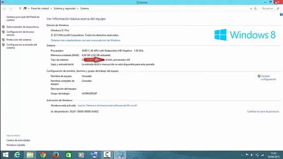Open Windows Update link
This screenshot has height=159, width=283.
pos(16,145)
